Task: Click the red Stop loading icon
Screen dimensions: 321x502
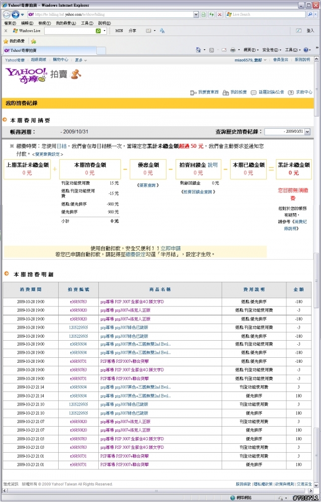Action: click(220, 15)
